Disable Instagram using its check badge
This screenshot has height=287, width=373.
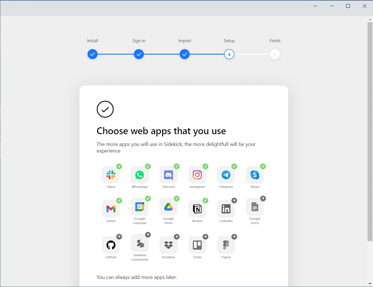coord(205,166)
